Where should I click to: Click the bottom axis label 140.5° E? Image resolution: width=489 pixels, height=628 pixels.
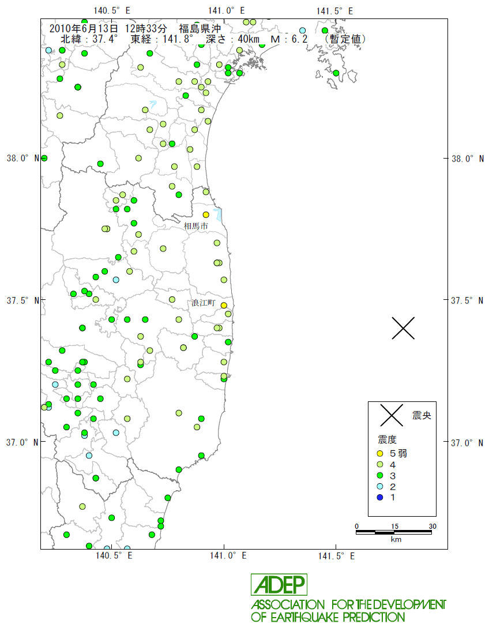[x=114, y=555]
